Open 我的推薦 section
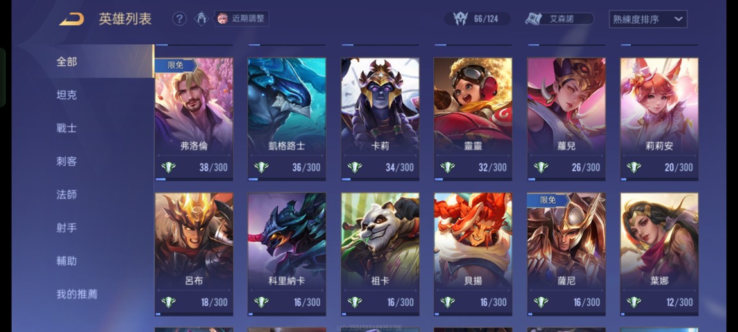Viewport: 738px width, 332px height. (x=77, y=294)
